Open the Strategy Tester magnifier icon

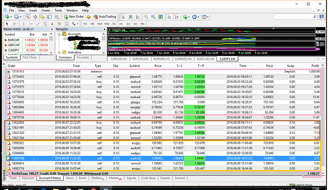[x=57, y=17]
